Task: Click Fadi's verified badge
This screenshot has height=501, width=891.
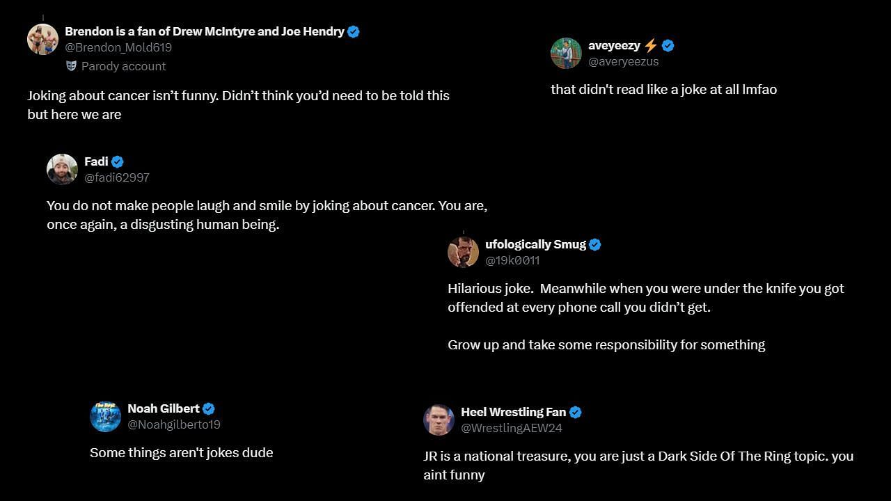Action: (x=118, y=161)
